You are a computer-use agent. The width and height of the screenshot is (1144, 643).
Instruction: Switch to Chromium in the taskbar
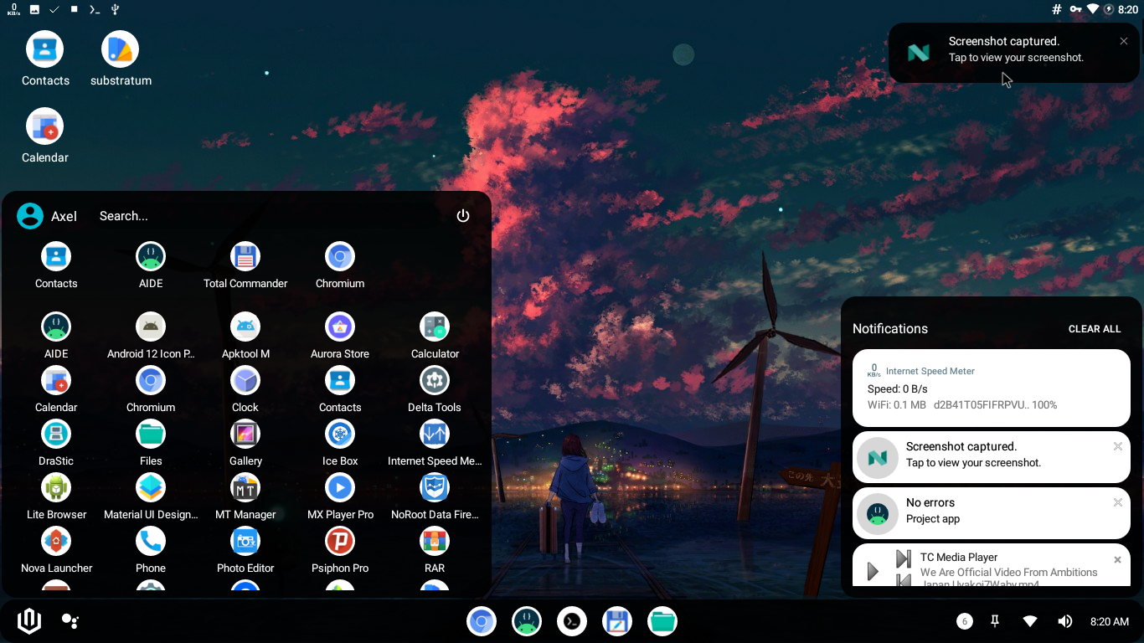[x=482, y=621]
